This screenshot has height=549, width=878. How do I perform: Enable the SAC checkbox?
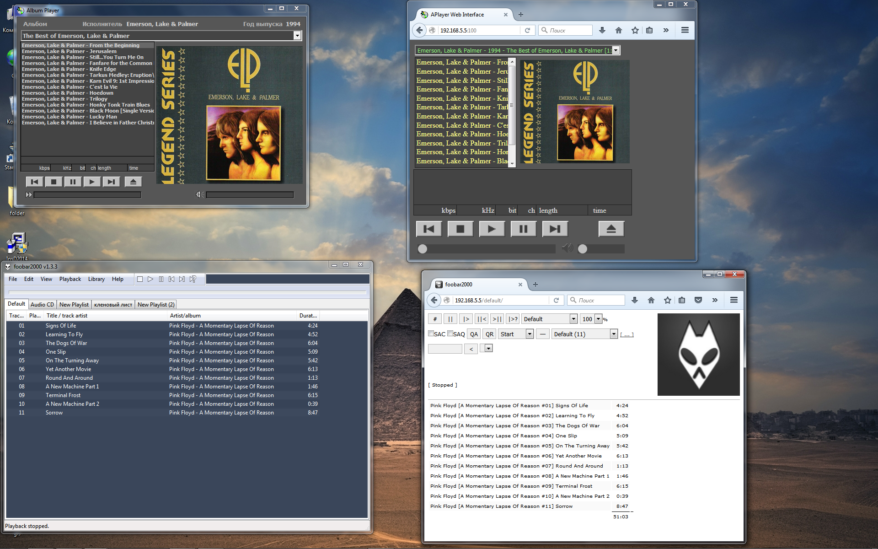pos(431,334)
